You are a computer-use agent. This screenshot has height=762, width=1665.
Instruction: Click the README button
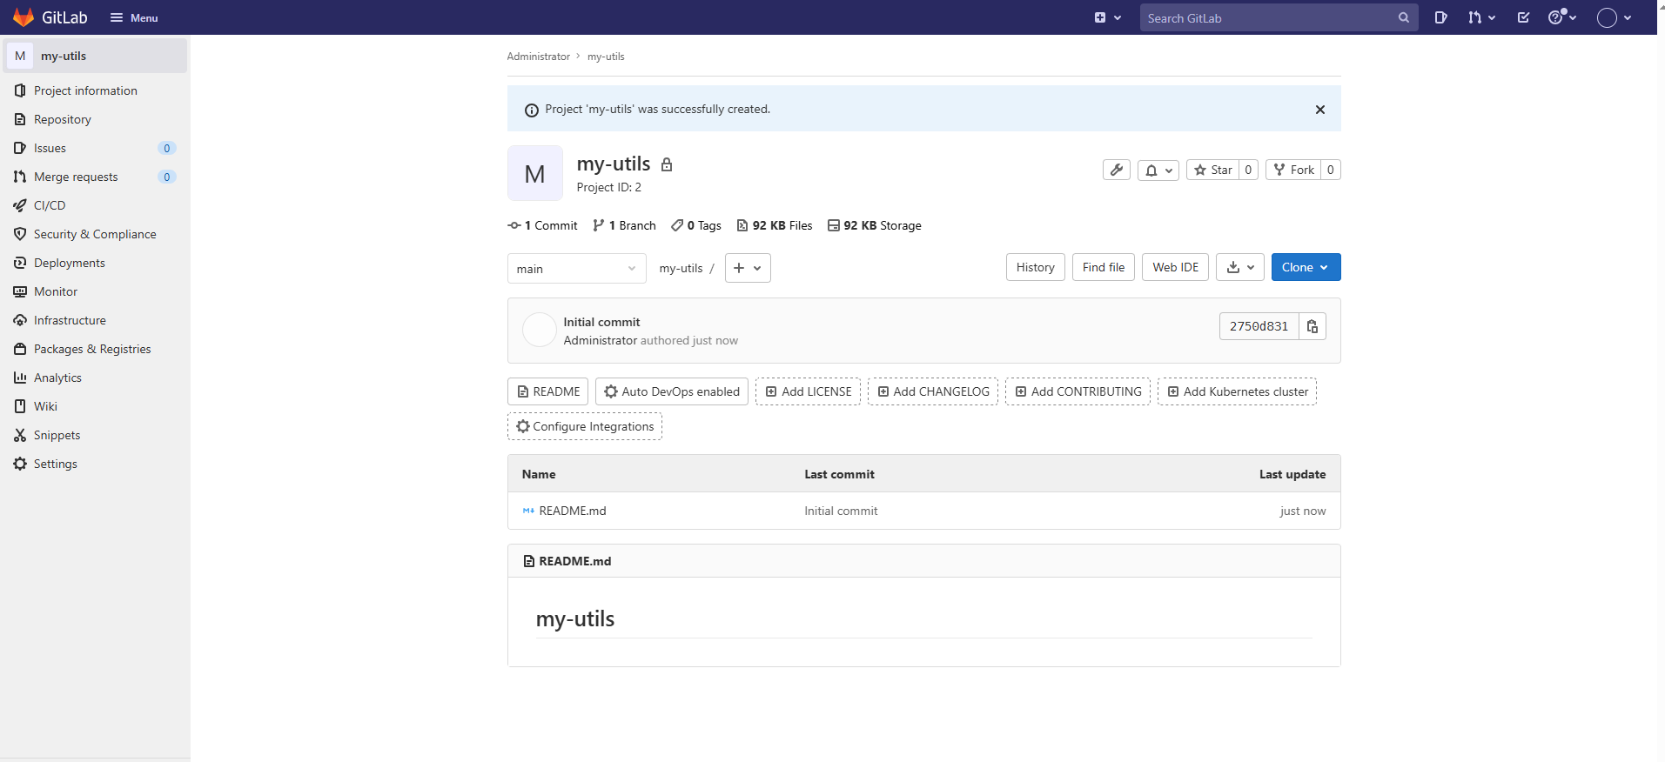(x=548, y=391)
